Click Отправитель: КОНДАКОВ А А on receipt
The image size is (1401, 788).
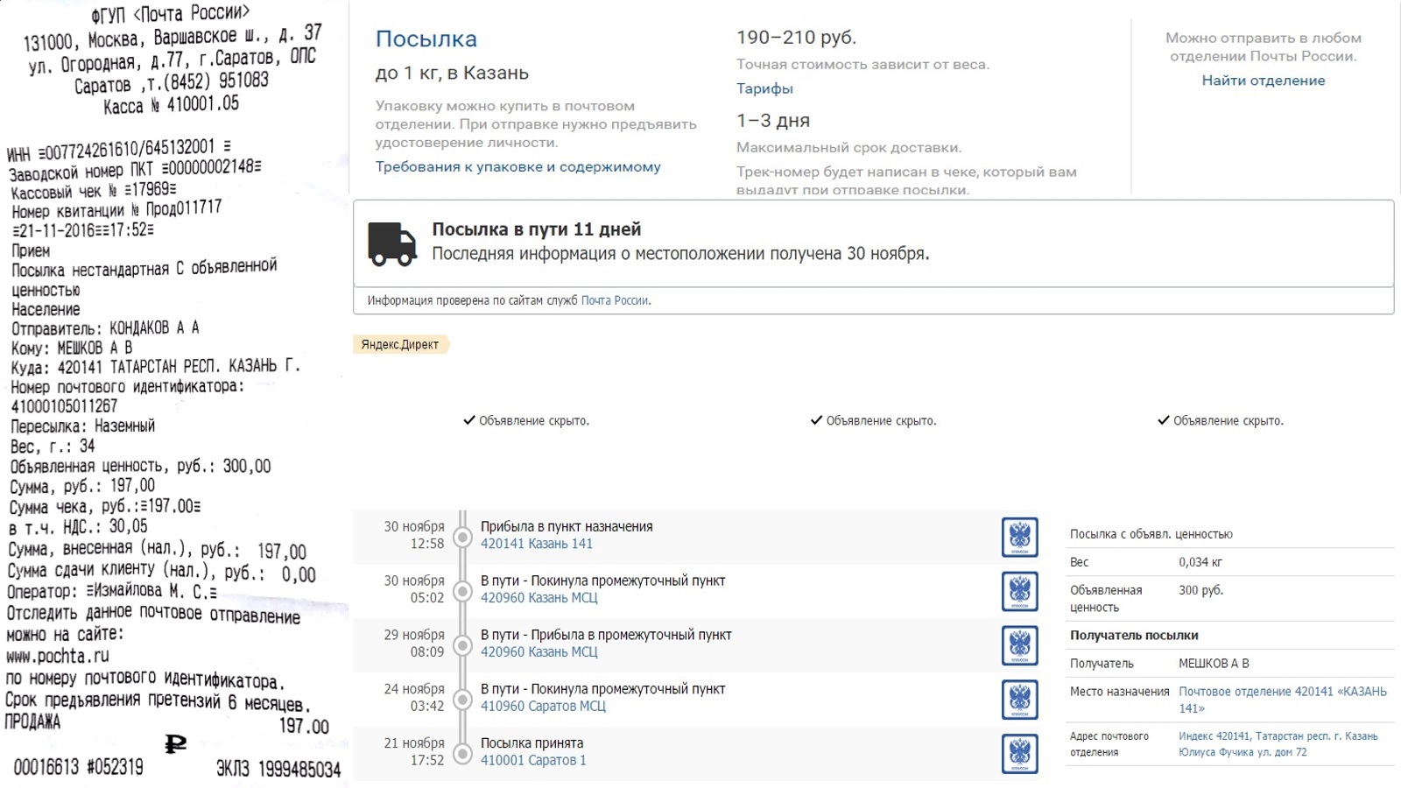(105, 328)
